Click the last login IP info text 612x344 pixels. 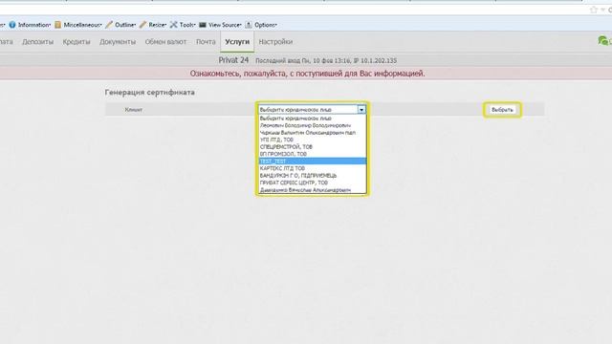tap(326, 61)
